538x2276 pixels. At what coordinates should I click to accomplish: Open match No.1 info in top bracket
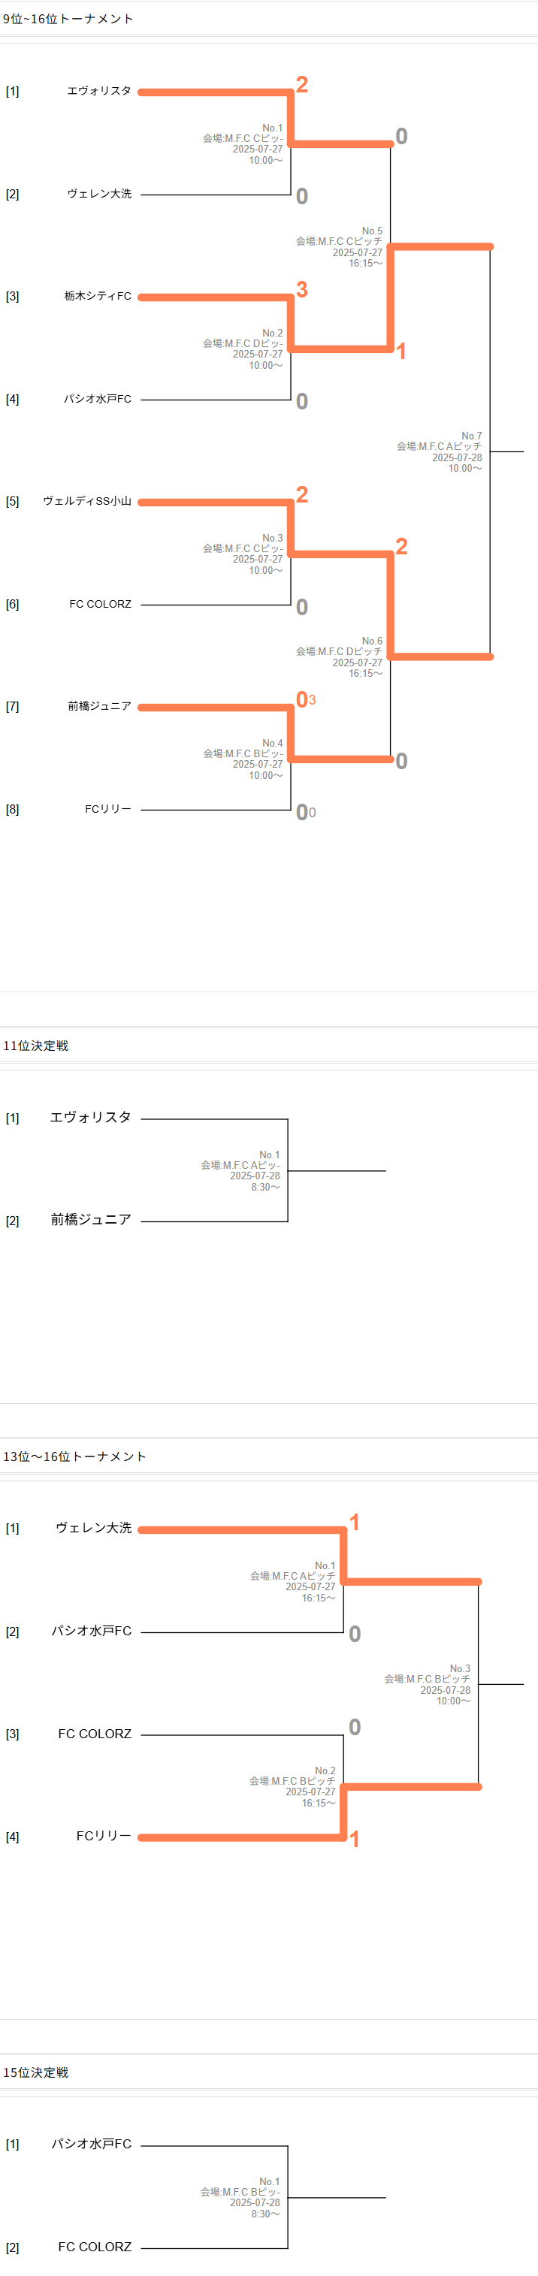tap(243, 144)
